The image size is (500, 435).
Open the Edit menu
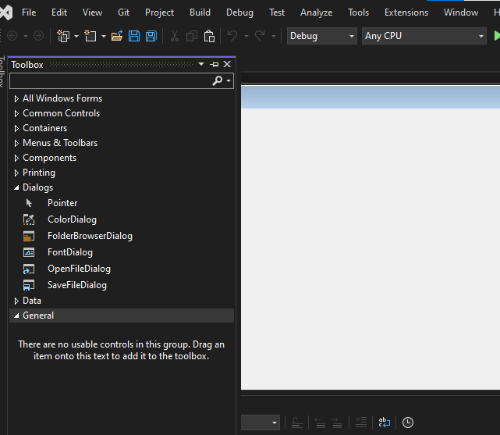(x=59, y=12)
